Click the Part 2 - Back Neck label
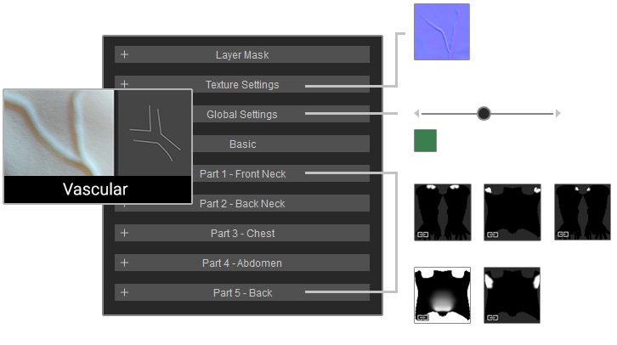617x345 pixels. (x=242, y=203)
